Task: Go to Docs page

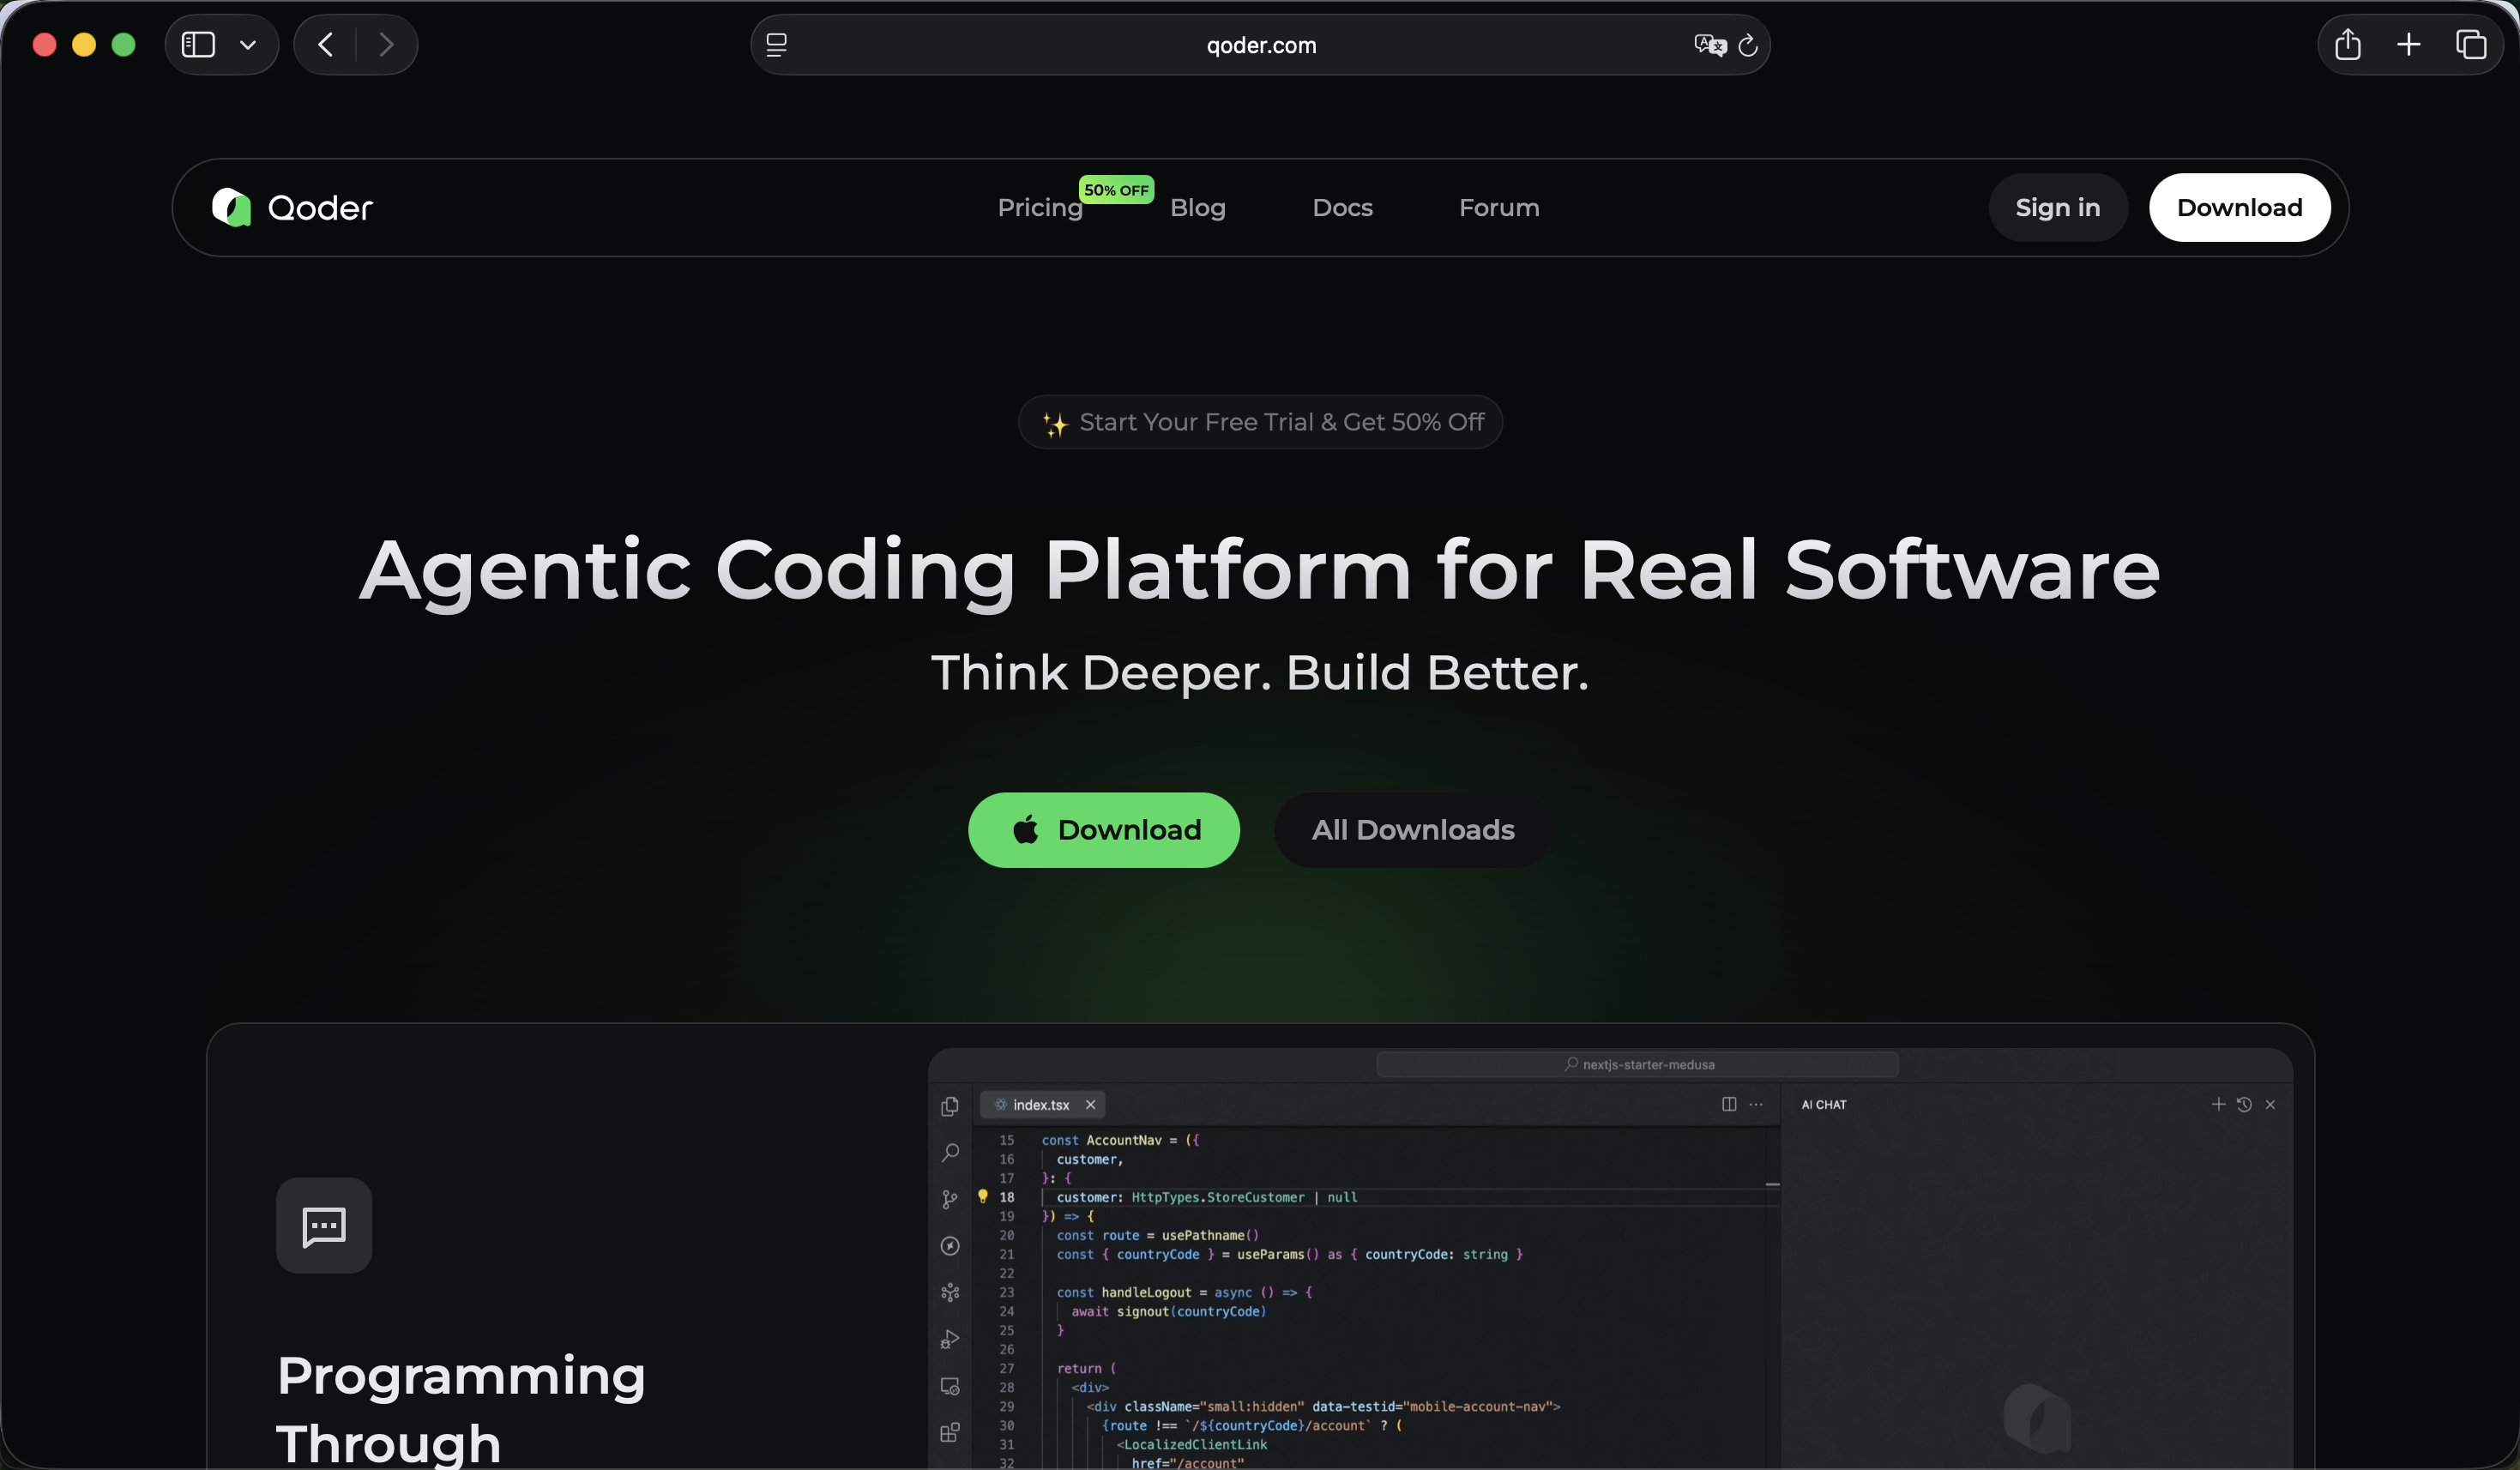Action: [1342, 208]
